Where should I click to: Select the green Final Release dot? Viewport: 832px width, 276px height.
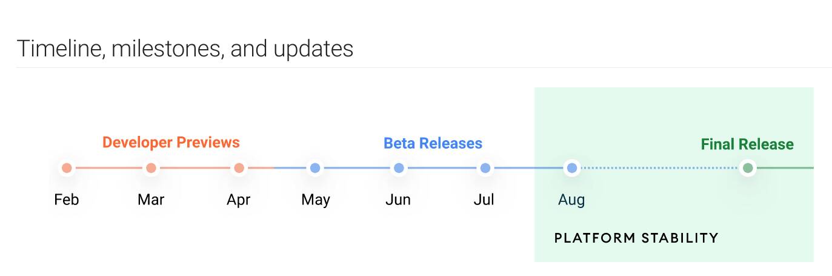748,168
